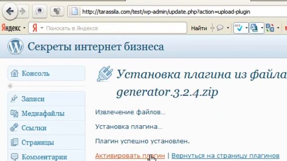Click the plugin plug icon by heading
Screen dimensions: 287x161
pyautogui.click(x=105, y=73)
